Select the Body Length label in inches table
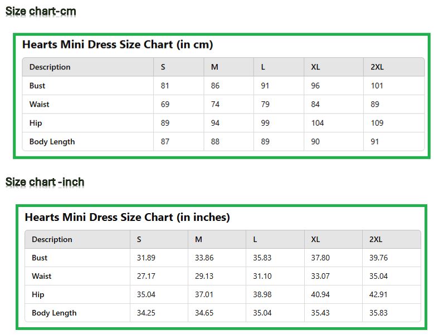434x335 pixels. [54, 313]
